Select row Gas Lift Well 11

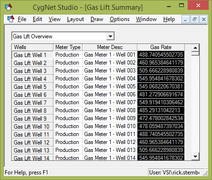pos(32,135)
